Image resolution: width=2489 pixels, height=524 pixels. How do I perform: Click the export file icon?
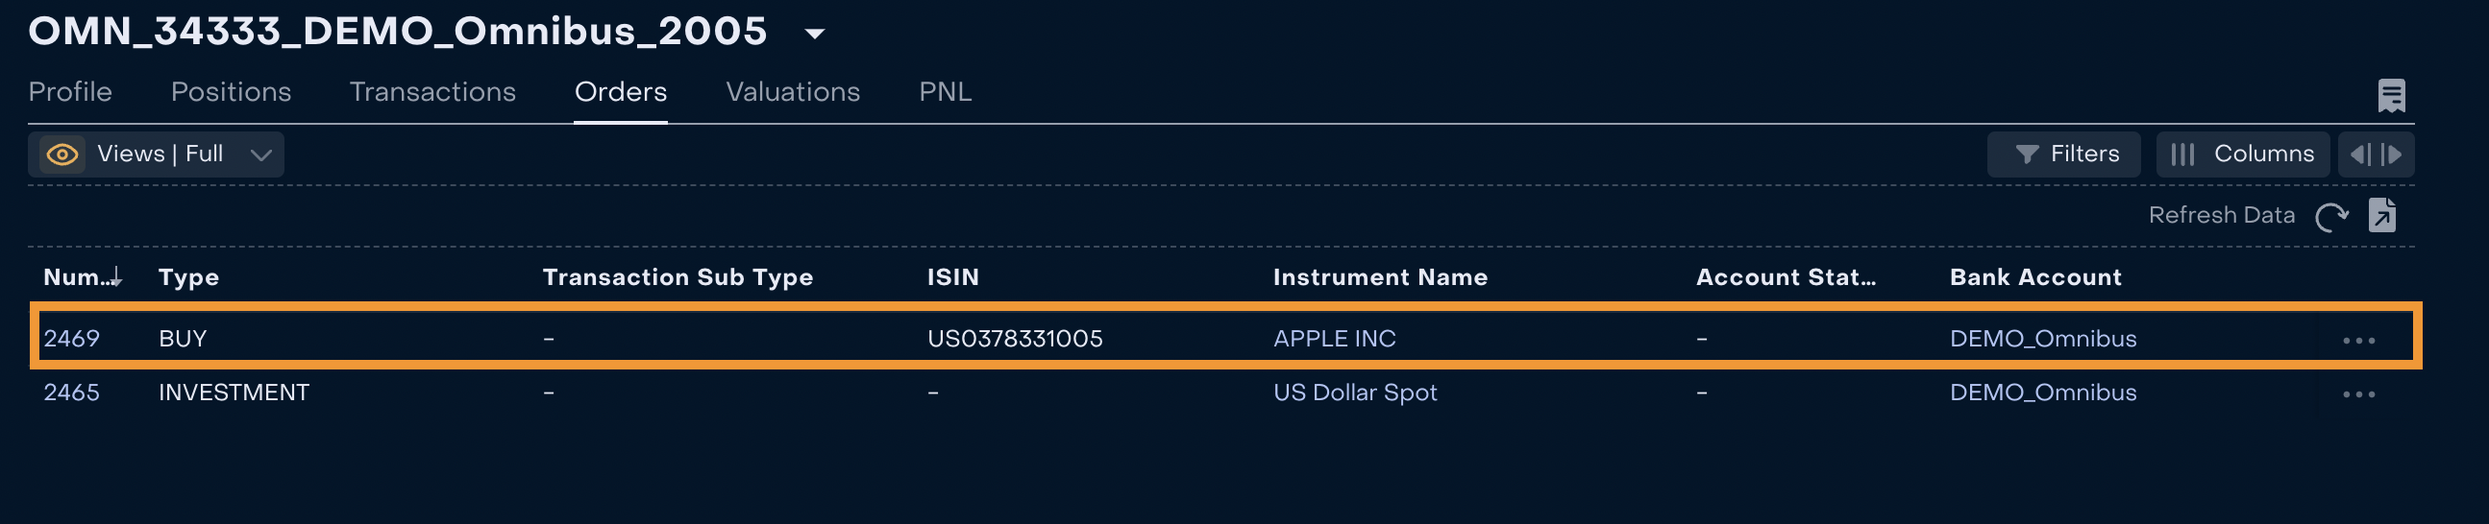[2381, 215]
